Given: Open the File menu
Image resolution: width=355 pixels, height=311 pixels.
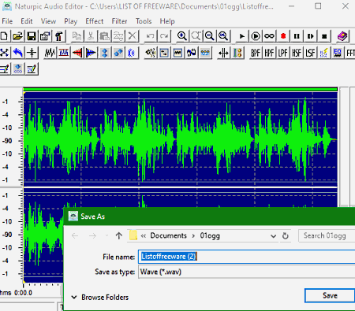Looking at the screenshot, I should coord(7,21).
